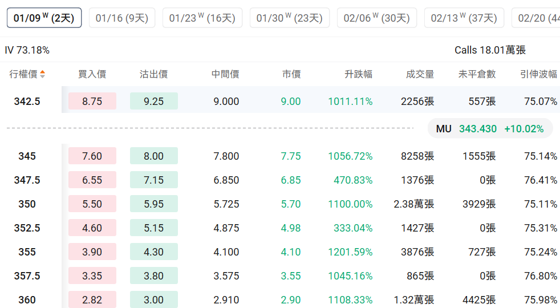Screen dimensions: 560x308
Task: Sort by strike price using the 行權價 sort icon
Action: [x=43, y=74]
